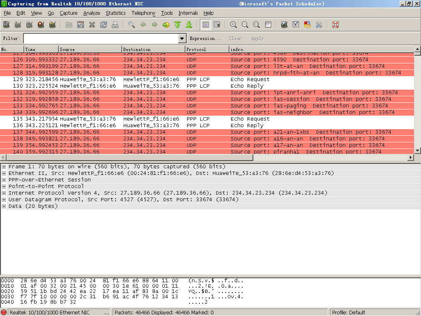Zoom in on packet text
Image resolution: width=421 pixels, height=316 pixels.
pos(234,25)
